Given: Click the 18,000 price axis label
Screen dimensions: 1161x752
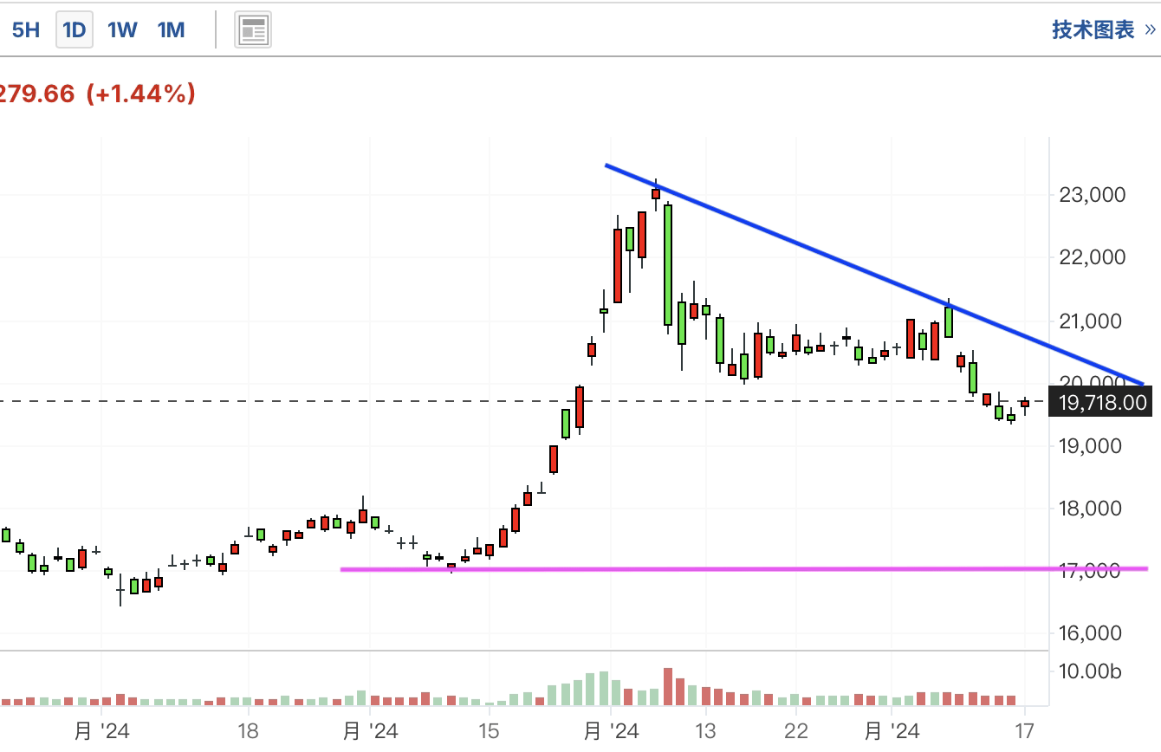Looking at the screenshot, I should (x=1093, y=509).
